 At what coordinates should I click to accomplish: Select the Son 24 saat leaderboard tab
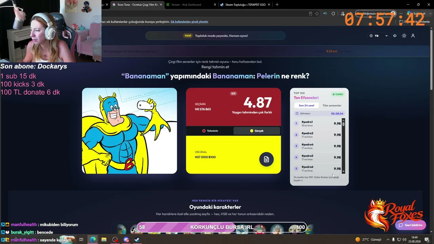307,105
